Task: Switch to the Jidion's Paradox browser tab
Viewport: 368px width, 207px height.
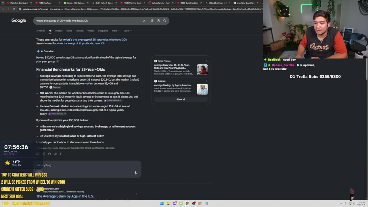Action: [x=160, y=3]
